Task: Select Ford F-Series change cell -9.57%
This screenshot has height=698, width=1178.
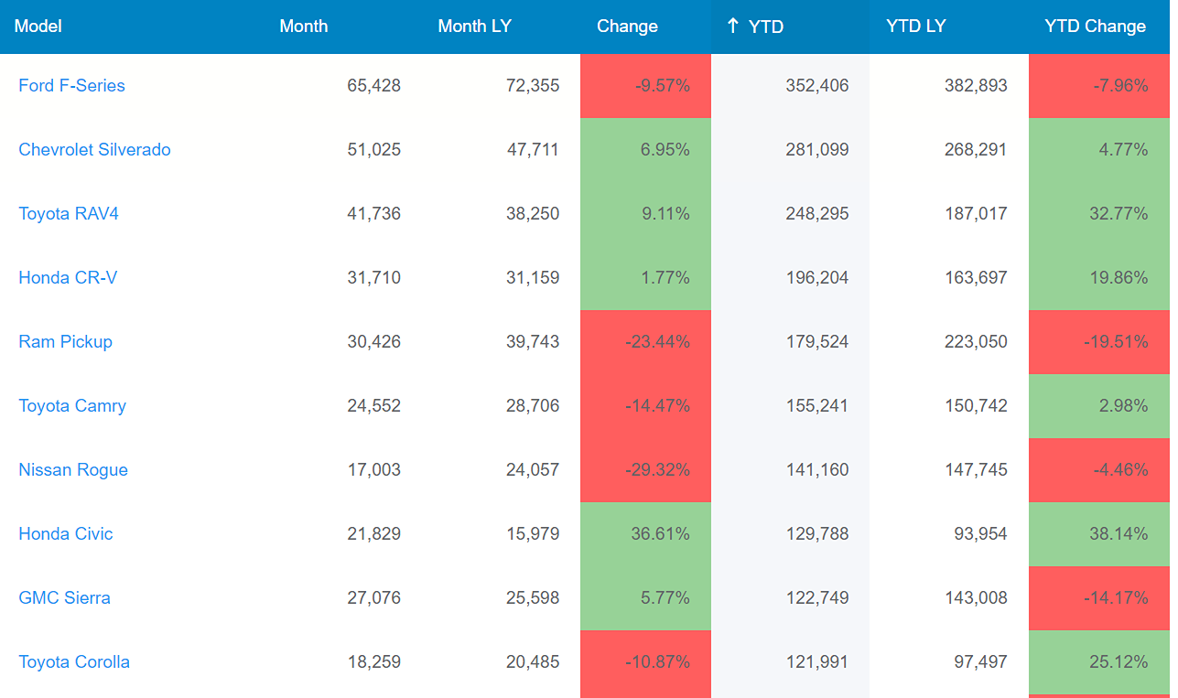Action: (645, 86)
